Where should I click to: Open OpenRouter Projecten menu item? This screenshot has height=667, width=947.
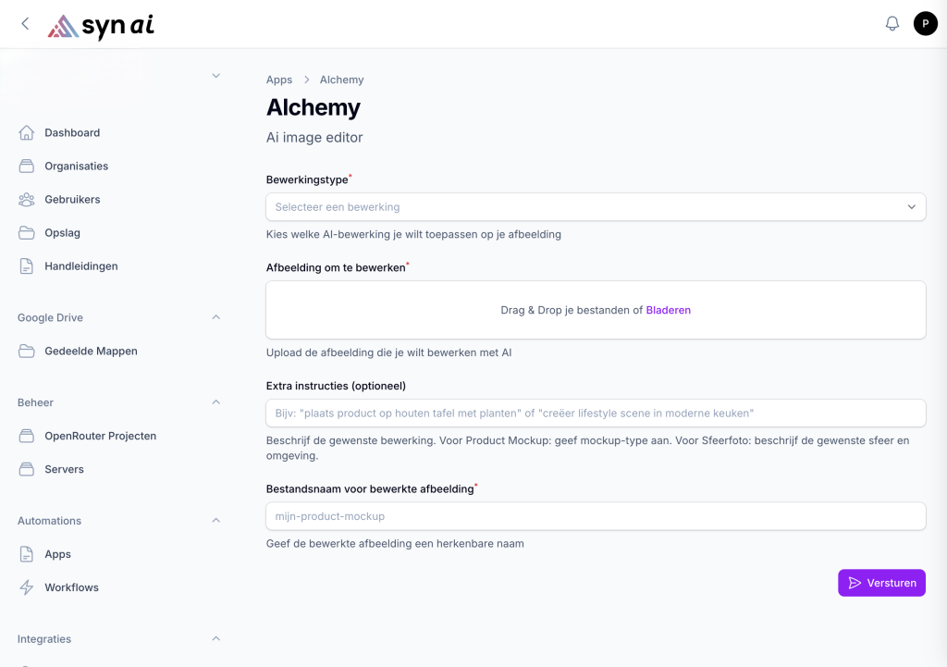(x=100, y=436)
